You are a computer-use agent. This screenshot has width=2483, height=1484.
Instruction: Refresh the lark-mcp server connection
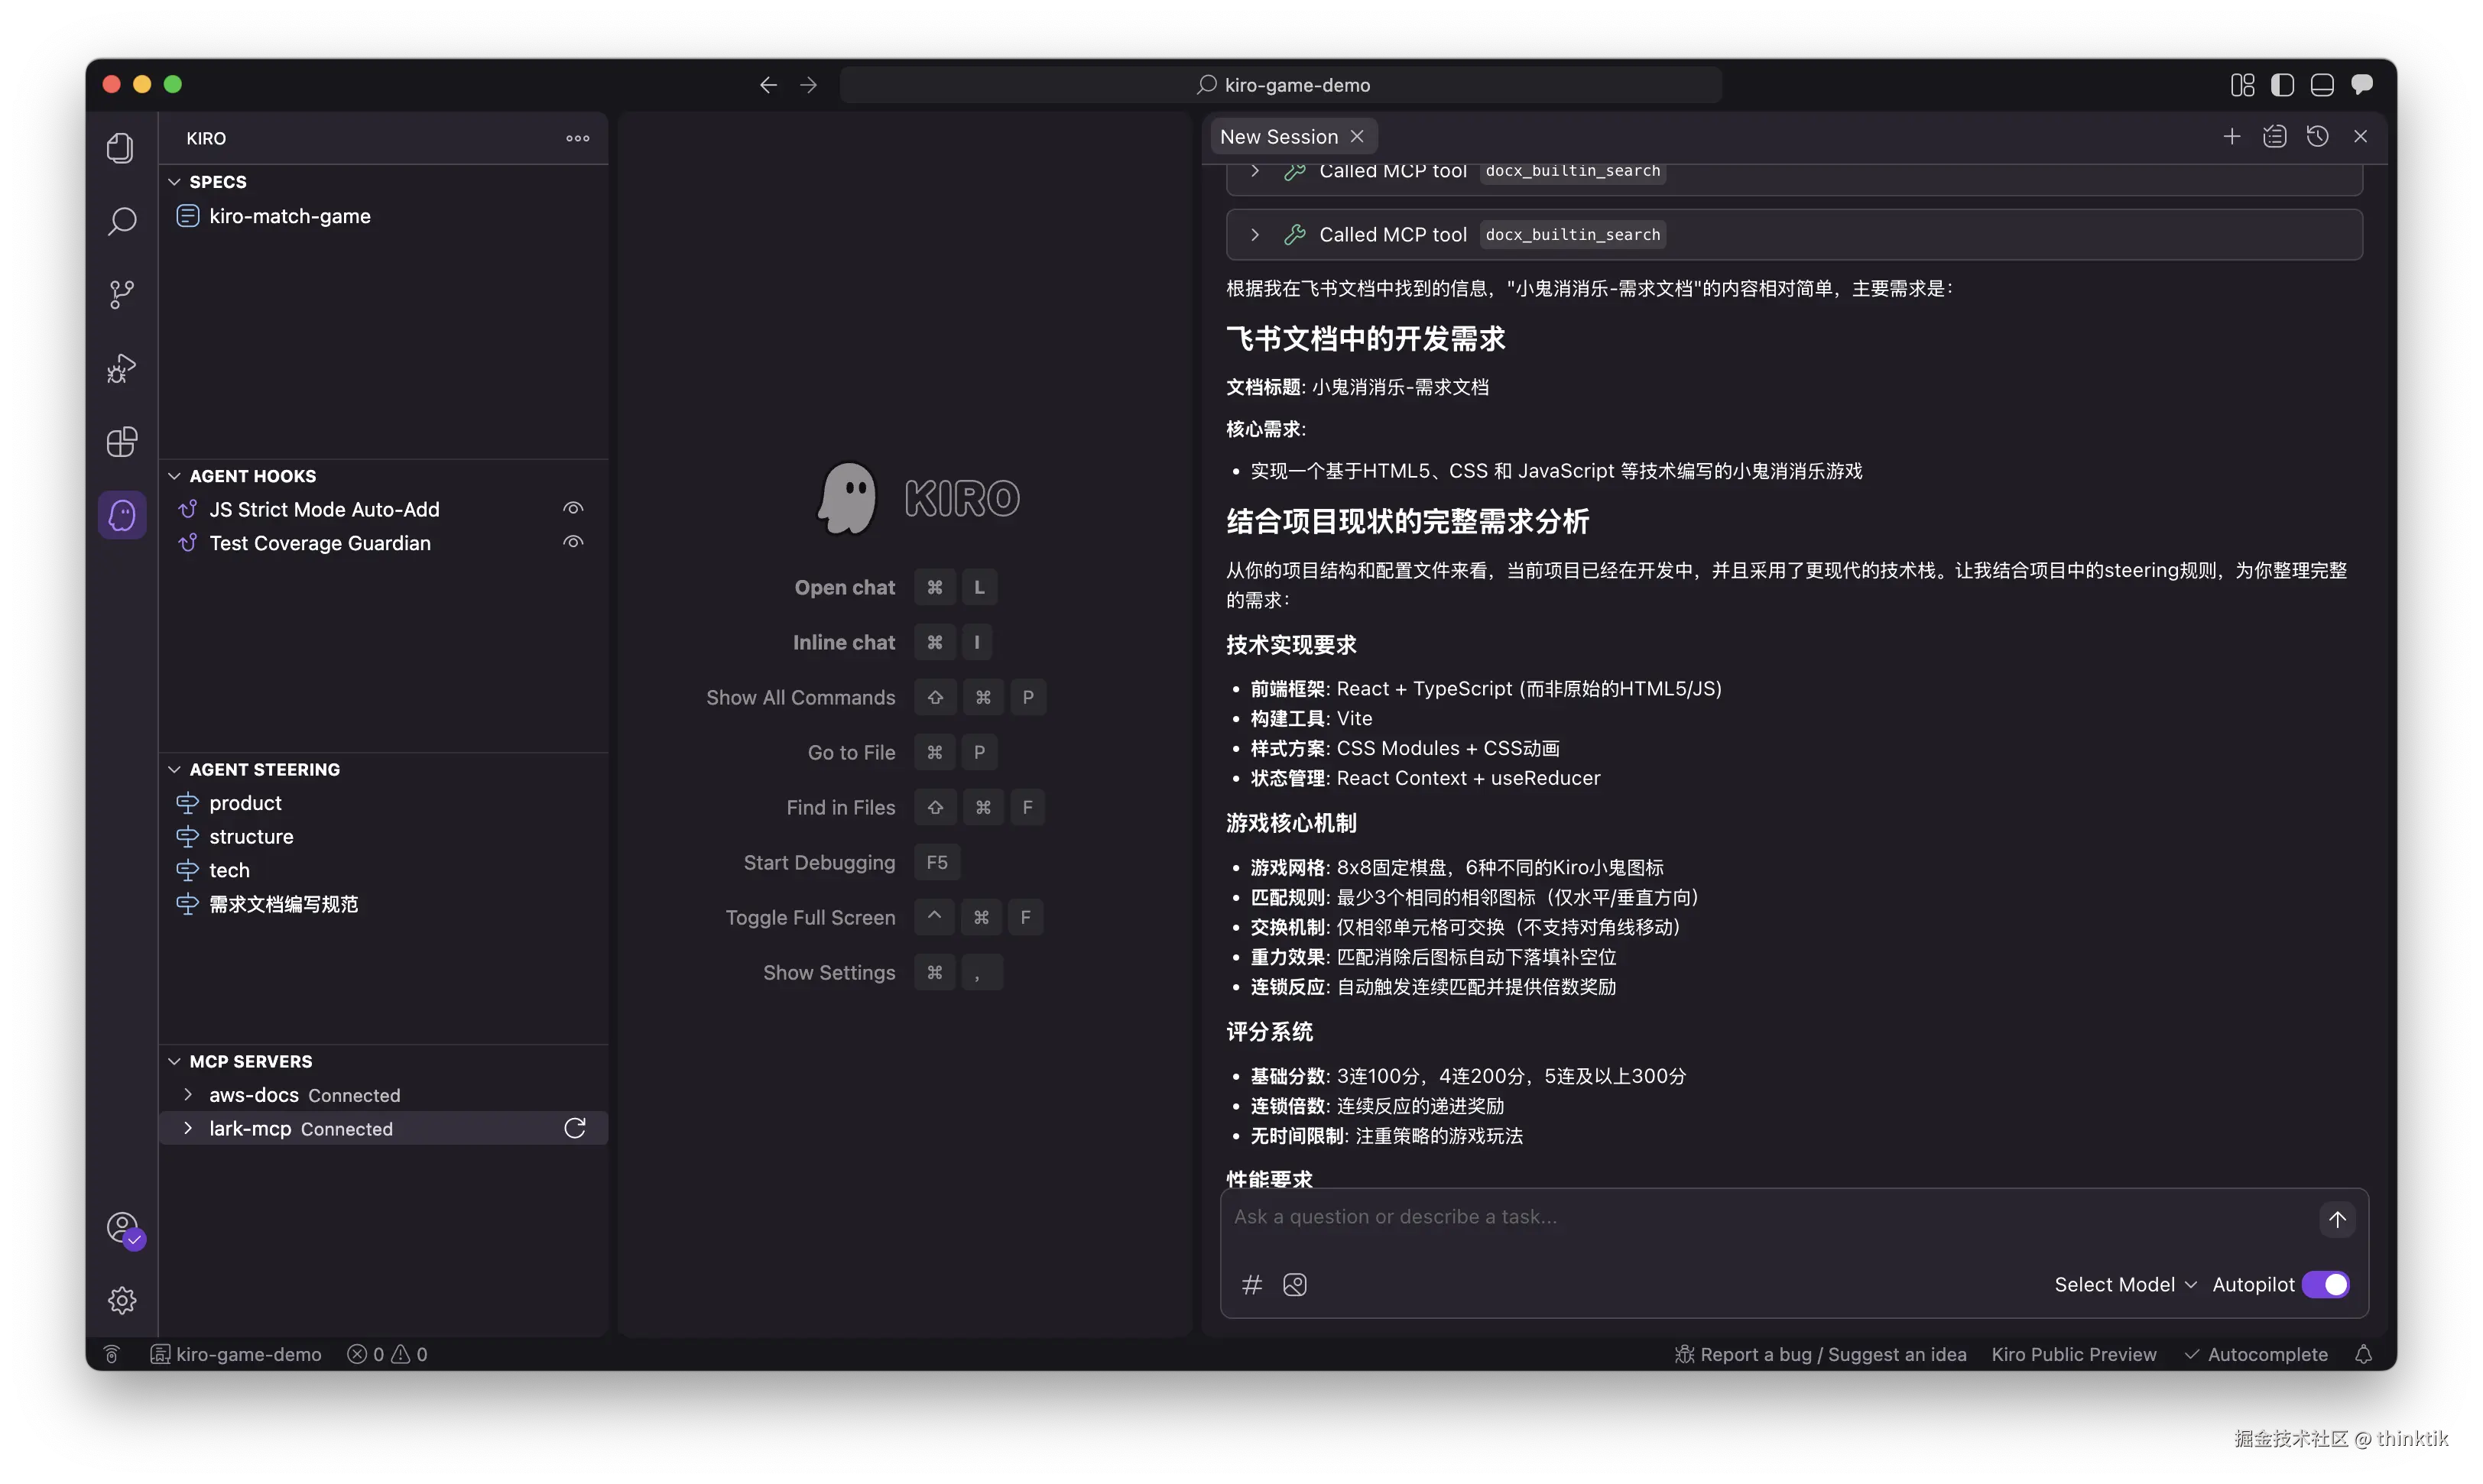(x=574, y=1128)
